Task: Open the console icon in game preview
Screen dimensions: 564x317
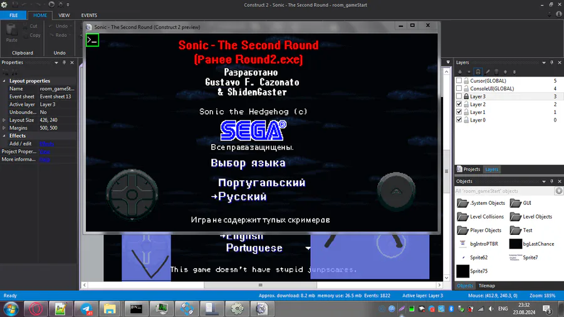Action: click(93, 40)
